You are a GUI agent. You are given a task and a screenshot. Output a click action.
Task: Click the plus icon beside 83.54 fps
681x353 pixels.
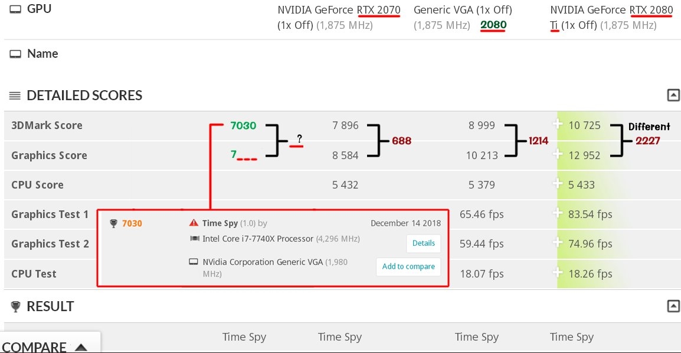[x=557, y=213]
